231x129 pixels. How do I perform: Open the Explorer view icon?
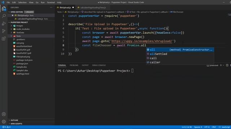click(4, 9)
